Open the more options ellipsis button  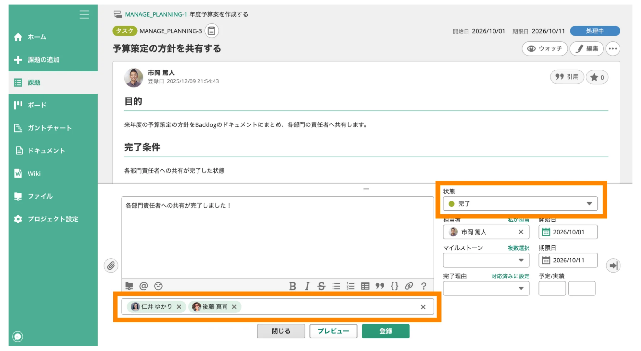tap(613, 49)
